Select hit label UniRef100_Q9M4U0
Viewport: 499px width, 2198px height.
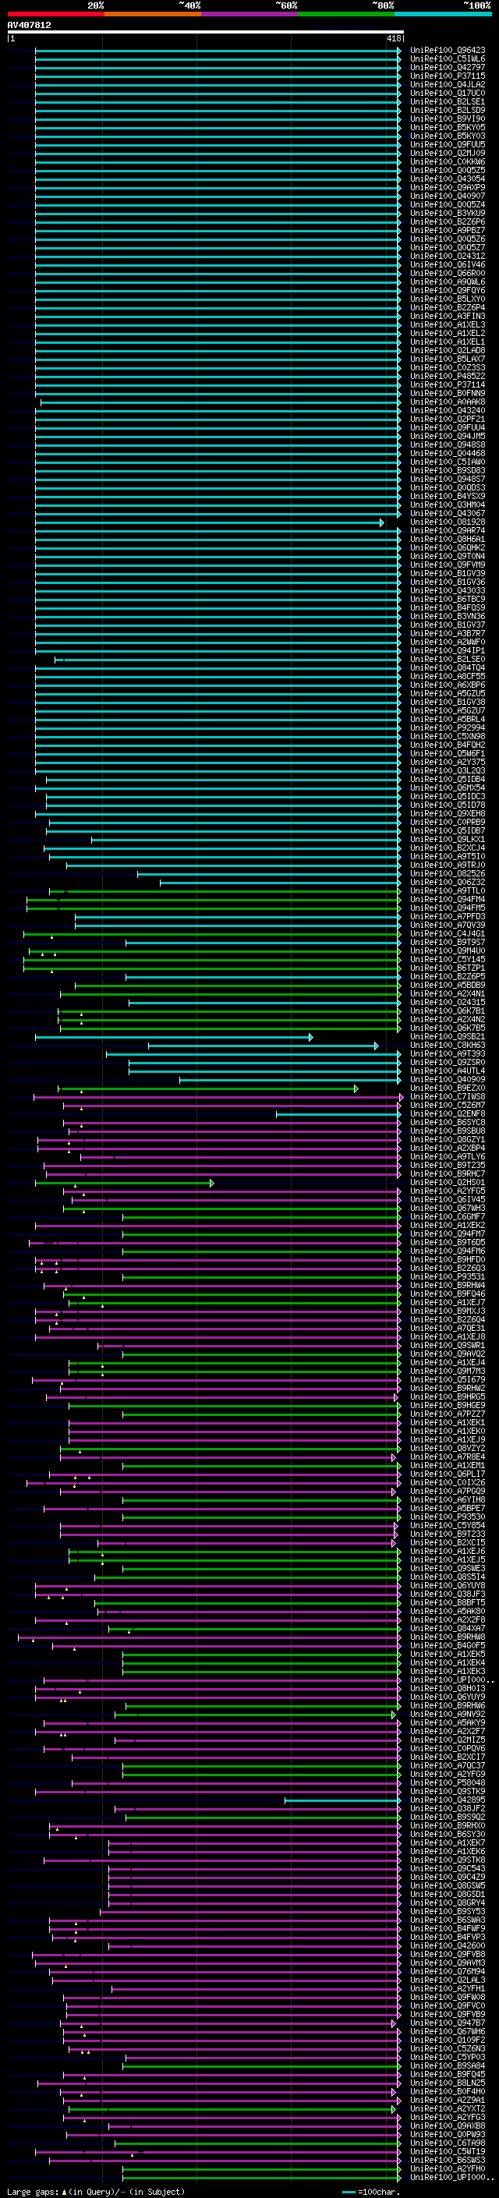click(x=448, y=951)
